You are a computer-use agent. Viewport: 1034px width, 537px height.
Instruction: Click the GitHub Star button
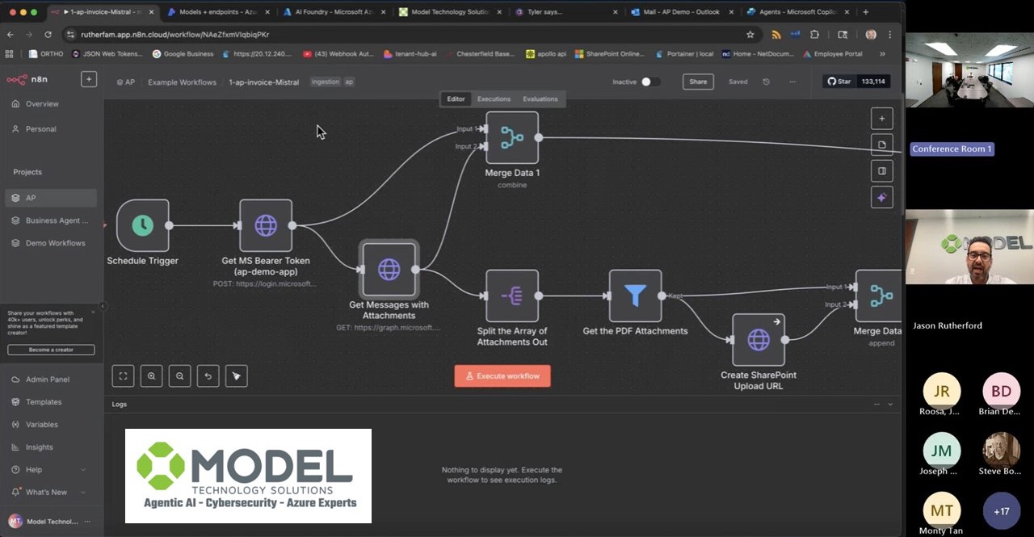pos(839,82)
